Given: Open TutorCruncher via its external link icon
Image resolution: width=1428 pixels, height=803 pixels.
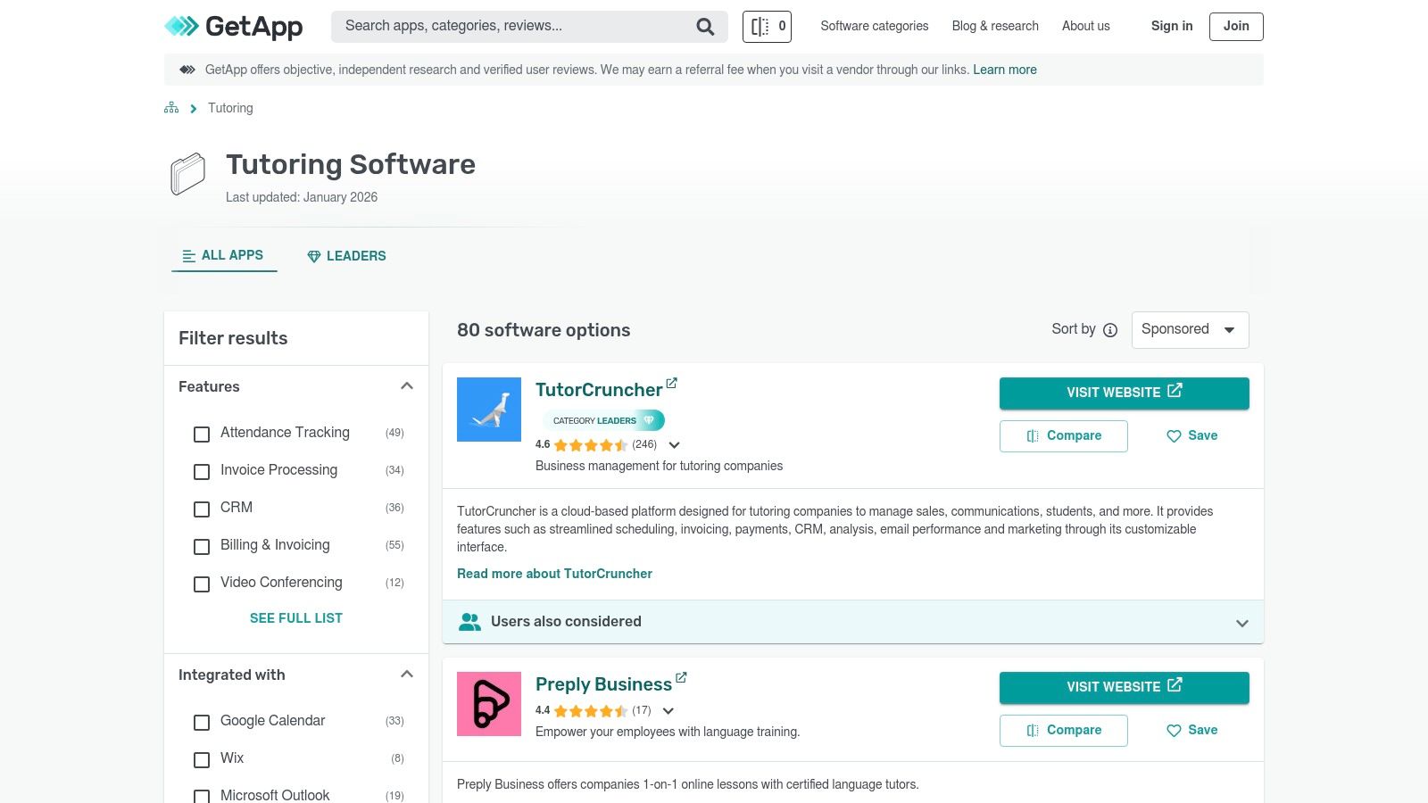Looking at the screenshot, I should pos(671,383).
